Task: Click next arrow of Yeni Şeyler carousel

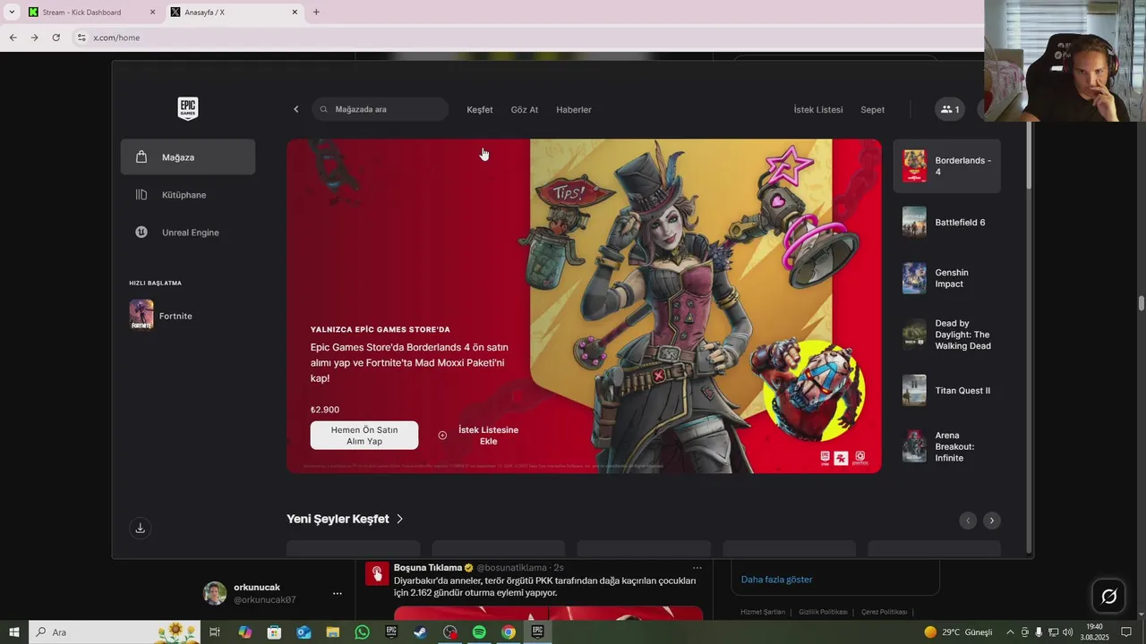Action: coord(992,521)
